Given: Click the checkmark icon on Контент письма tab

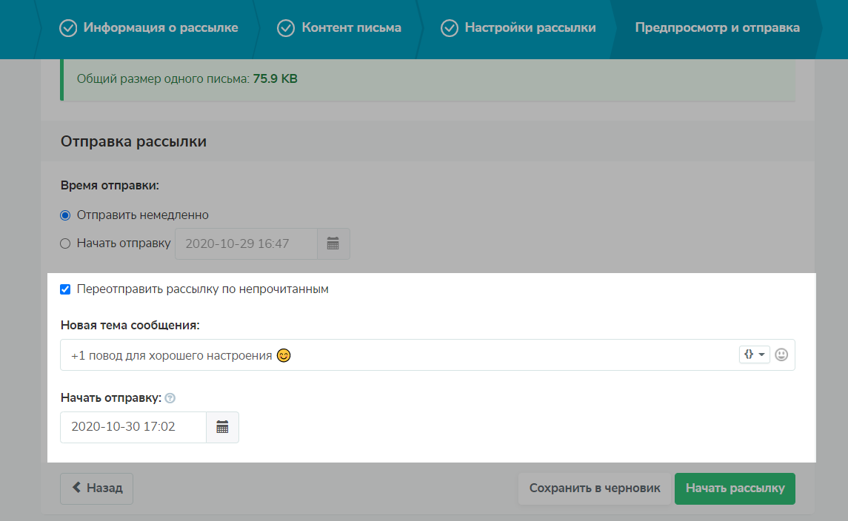Looking at the screenshot, I should [285, 27].
